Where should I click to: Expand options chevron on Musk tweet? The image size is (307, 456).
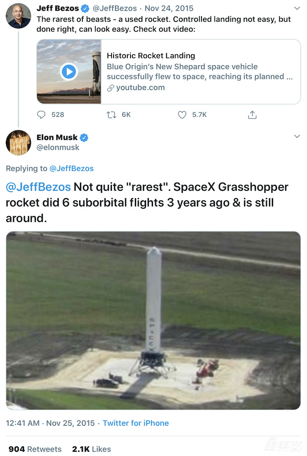[x=297, y=136]
